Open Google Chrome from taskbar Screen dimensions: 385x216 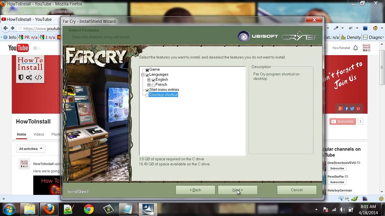88,209
